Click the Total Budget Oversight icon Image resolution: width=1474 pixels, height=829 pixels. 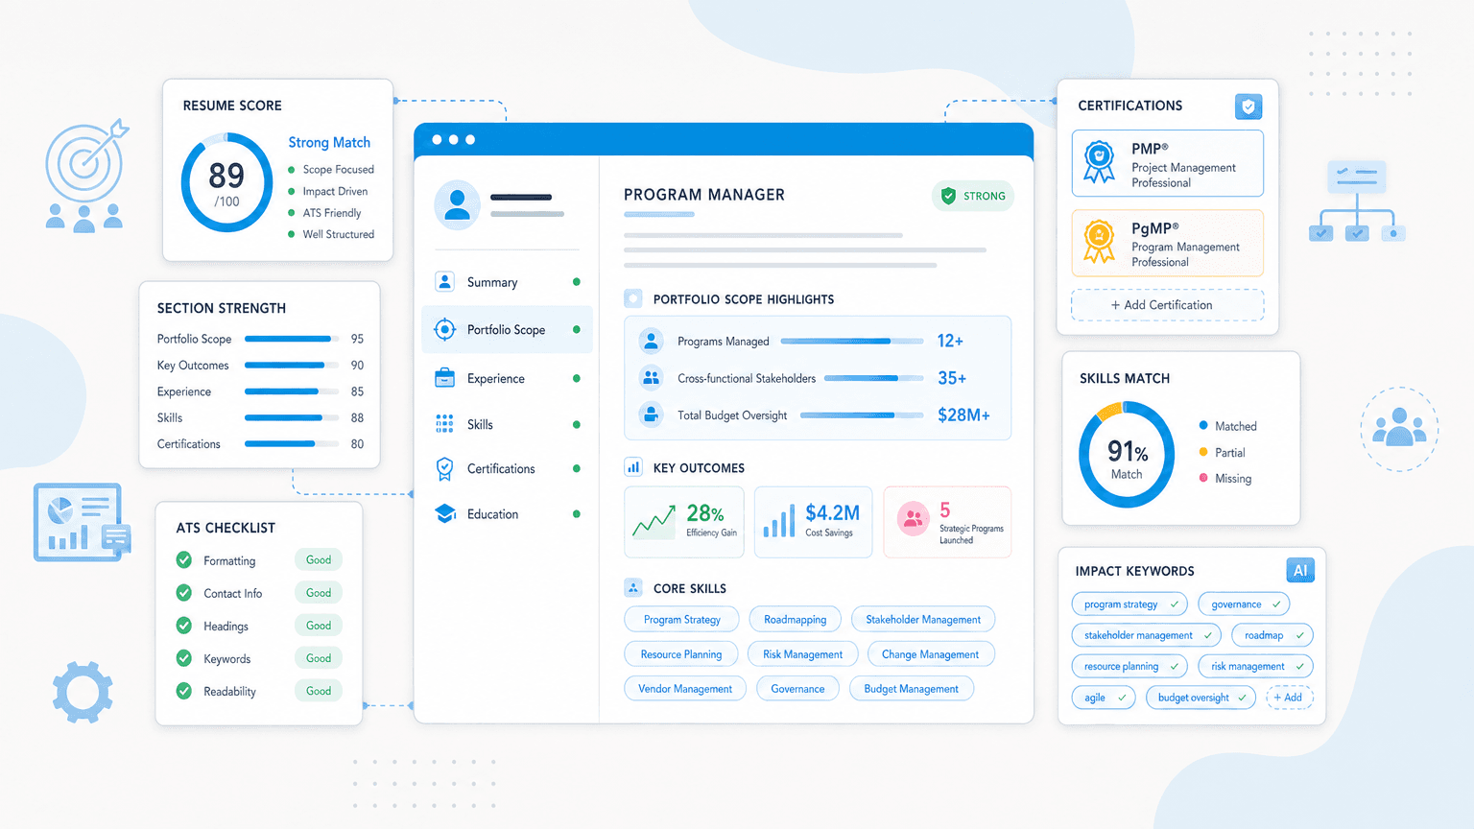coord(651,414)
